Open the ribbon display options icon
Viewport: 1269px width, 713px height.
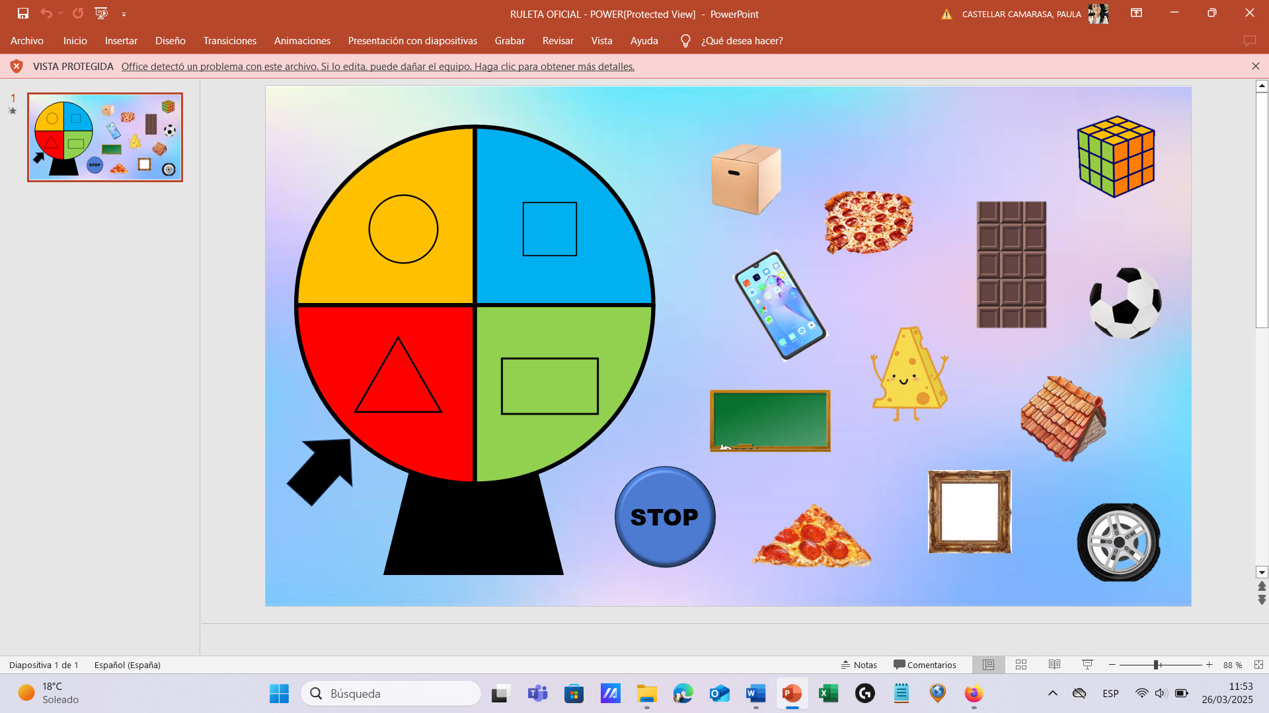click(x=1136, y=13)
